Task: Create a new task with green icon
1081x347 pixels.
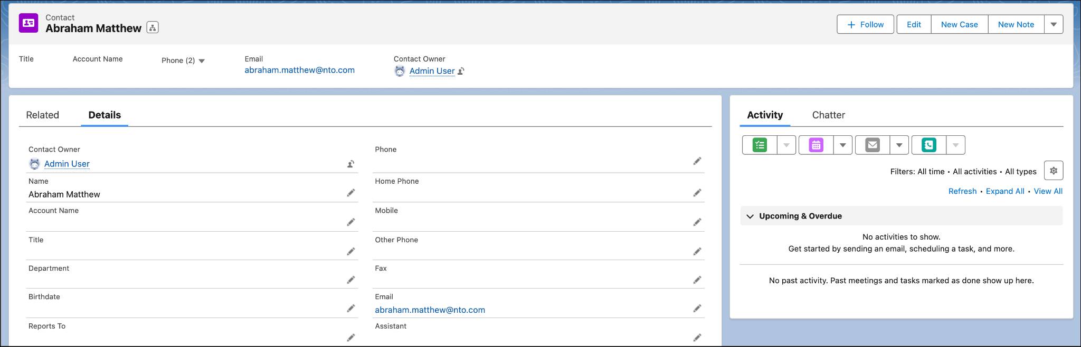Action: tap(760, 145)
